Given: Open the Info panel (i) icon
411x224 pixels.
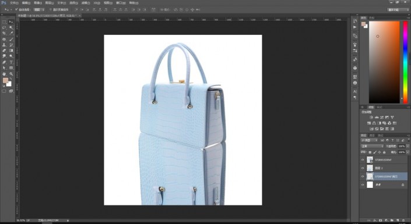Looking at the screenshot, I should [355, 83].
